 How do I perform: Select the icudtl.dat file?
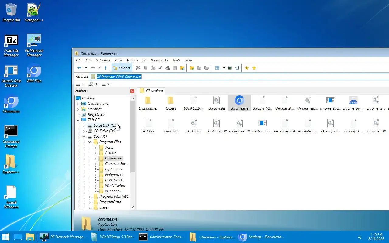(171, 126)
